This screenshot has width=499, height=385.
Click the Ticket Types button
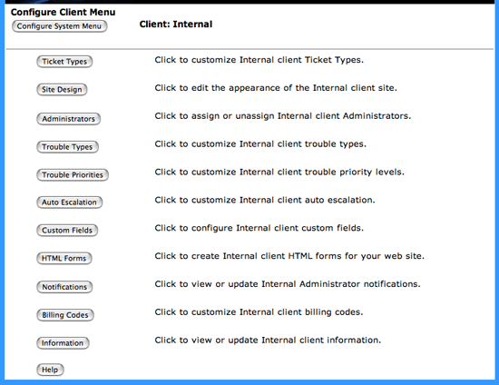click(64, 62)
